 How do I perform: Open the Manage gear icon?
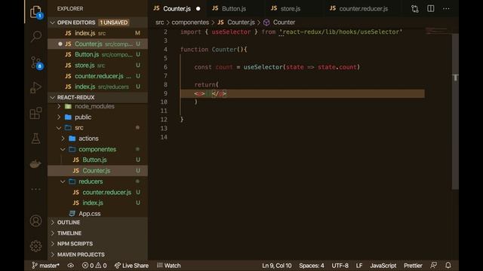(x=35, y=246)
